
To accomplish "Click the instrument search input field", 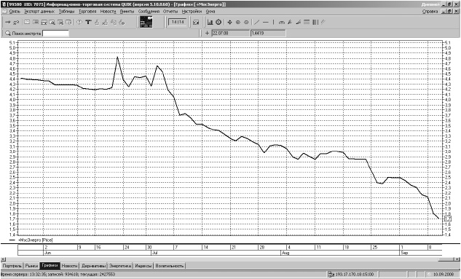I will [55, 34].
